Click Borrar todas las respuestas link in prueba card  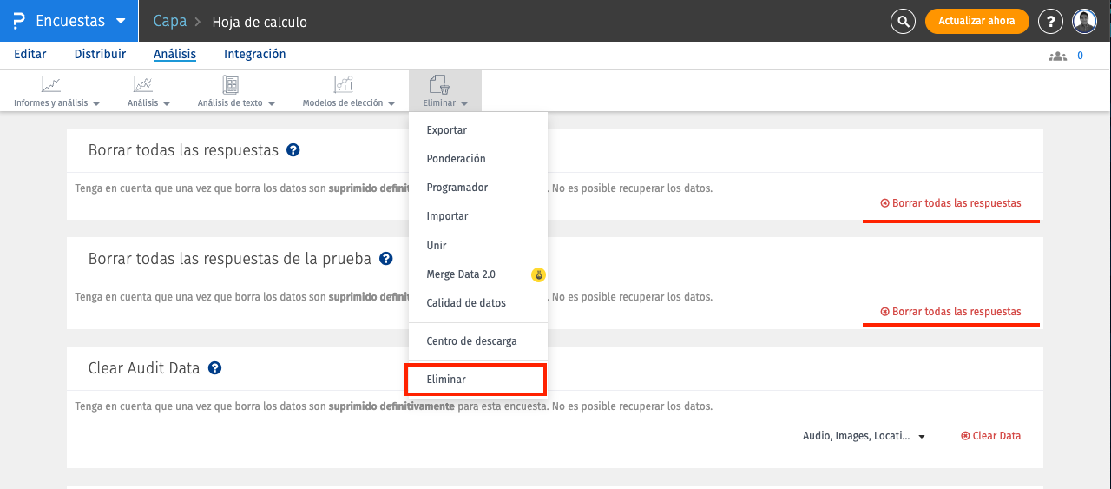coord(950,312)
